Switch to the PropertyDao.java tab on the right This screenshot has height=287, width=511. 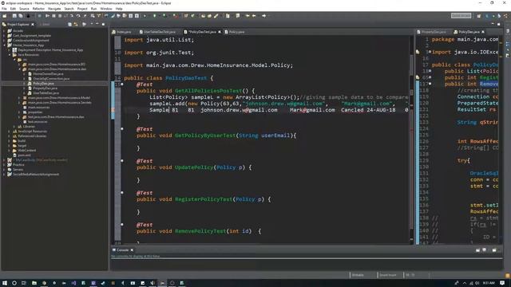point(432,32)
